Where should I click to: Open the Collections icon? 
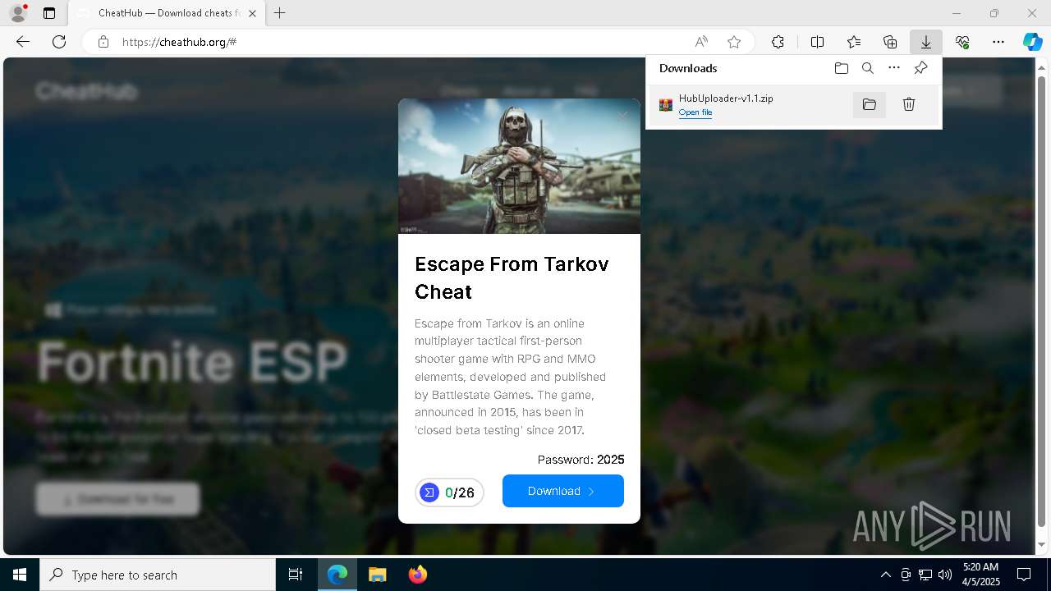890,42
